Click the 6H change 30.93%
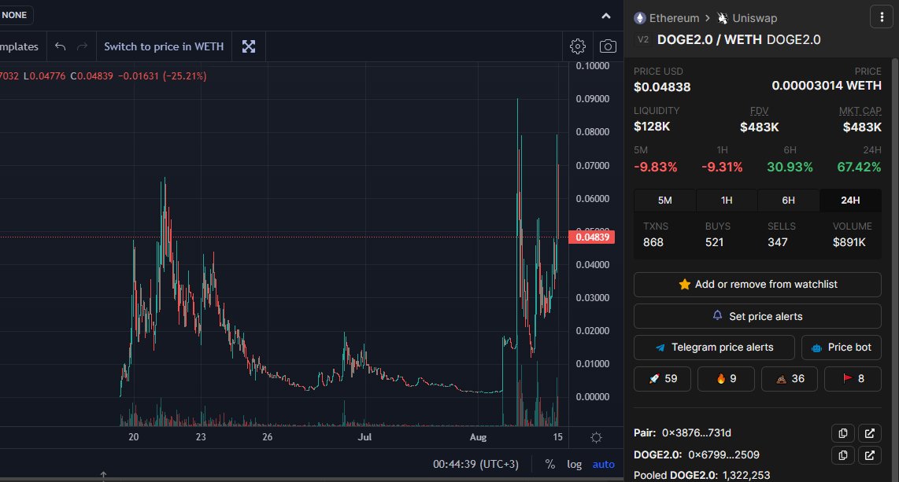The height and width of the screenshot is (482, 899). pyautogui.click(x=790, y=167)
